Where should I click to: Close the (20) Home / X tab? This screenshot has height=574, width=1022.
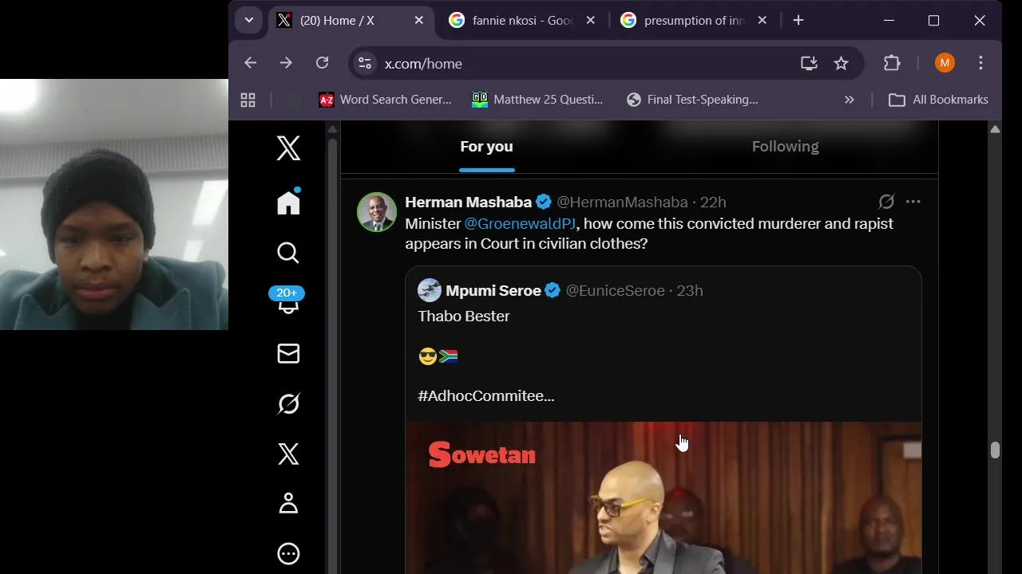pos(419,21)
